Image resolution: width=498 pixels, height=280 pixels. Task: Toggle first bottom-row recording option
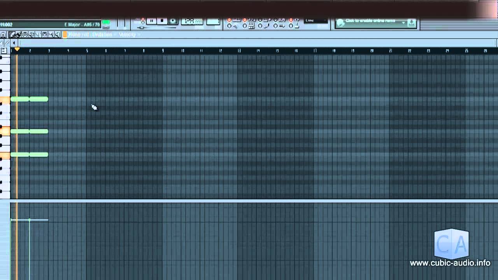pyautogui.click(x=230, y=26)
